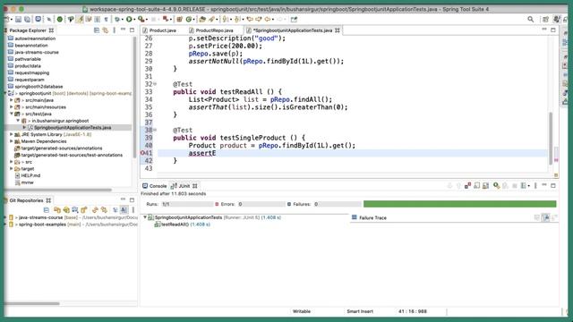This screenshot has height=322, width=573.
Task: Click the New Java Class green icon
Action: point(189,19)
